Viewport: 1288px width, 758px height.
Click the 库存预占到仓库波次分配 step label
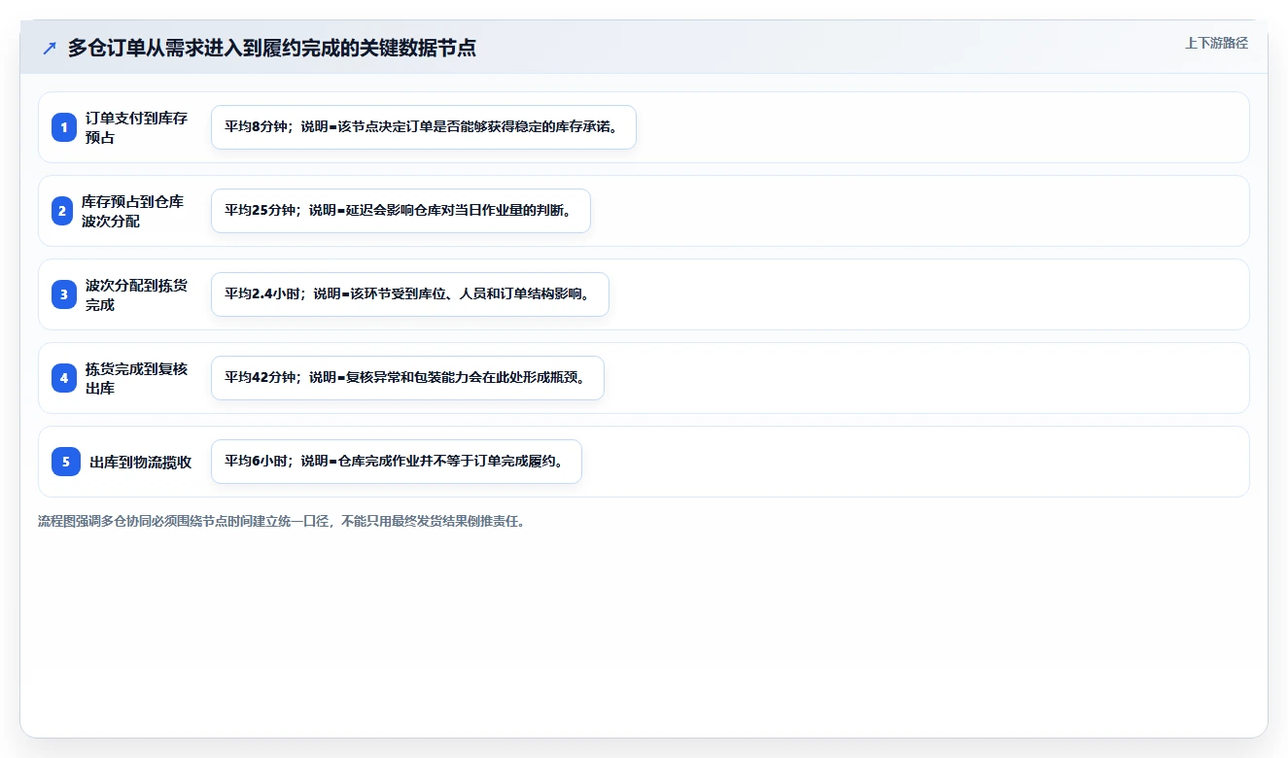(132, 211)
